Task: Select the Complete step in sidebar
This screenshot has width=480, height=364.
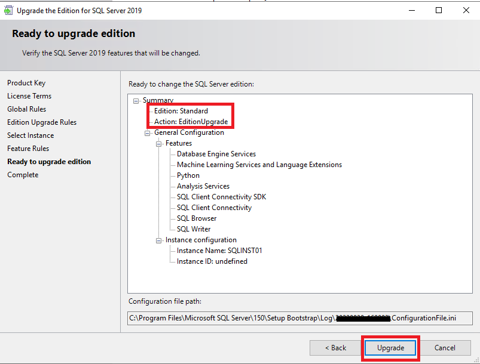Action: click(x=23, y=175)
